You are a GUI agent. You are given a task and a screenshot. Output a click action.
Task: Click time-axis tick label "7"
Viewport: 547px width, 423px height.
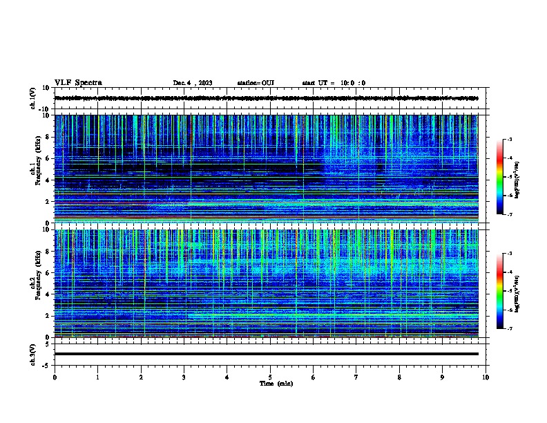[356, 377]
